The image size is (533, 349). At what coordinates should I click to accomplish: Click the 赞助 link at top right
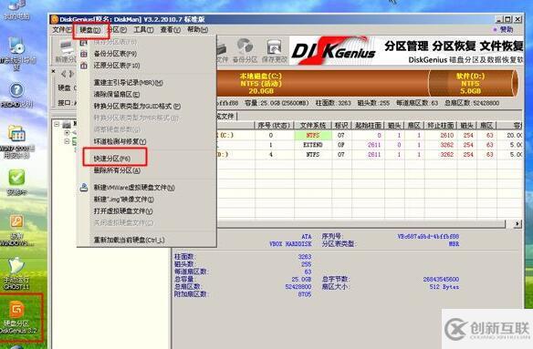point(507,29)
